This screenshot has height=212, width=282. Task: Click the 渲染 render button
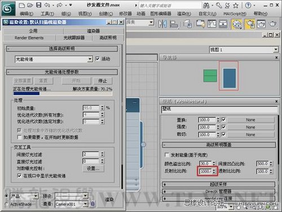click(x=109, y=200)
